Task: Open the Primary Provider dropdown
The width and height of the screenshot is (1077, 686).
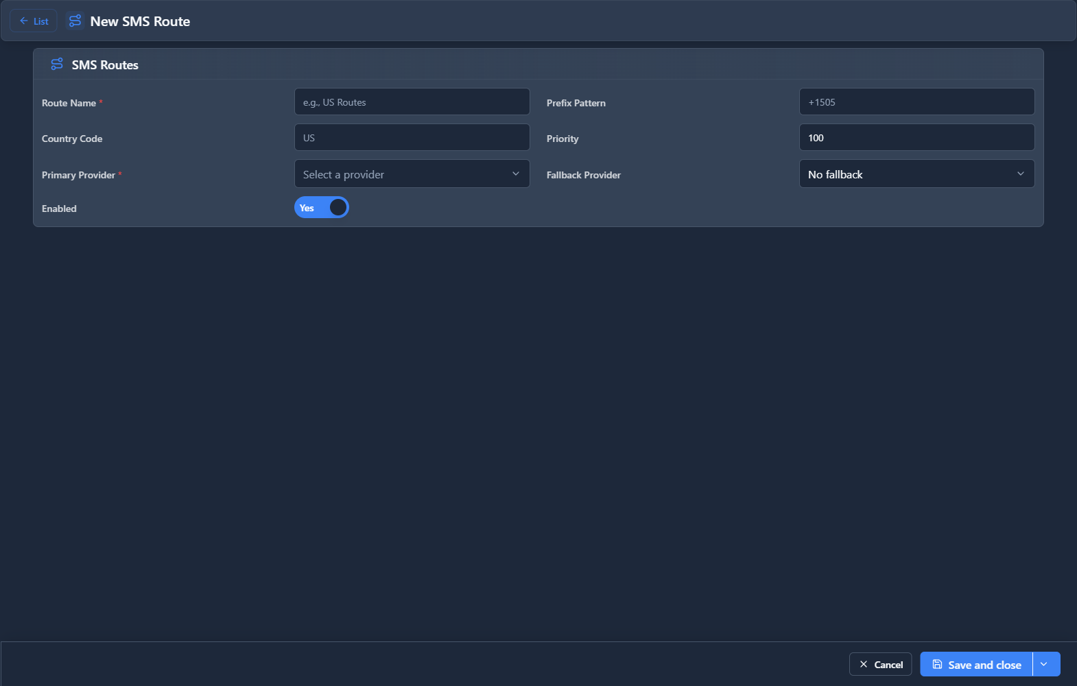Action: tap(412, 174)
